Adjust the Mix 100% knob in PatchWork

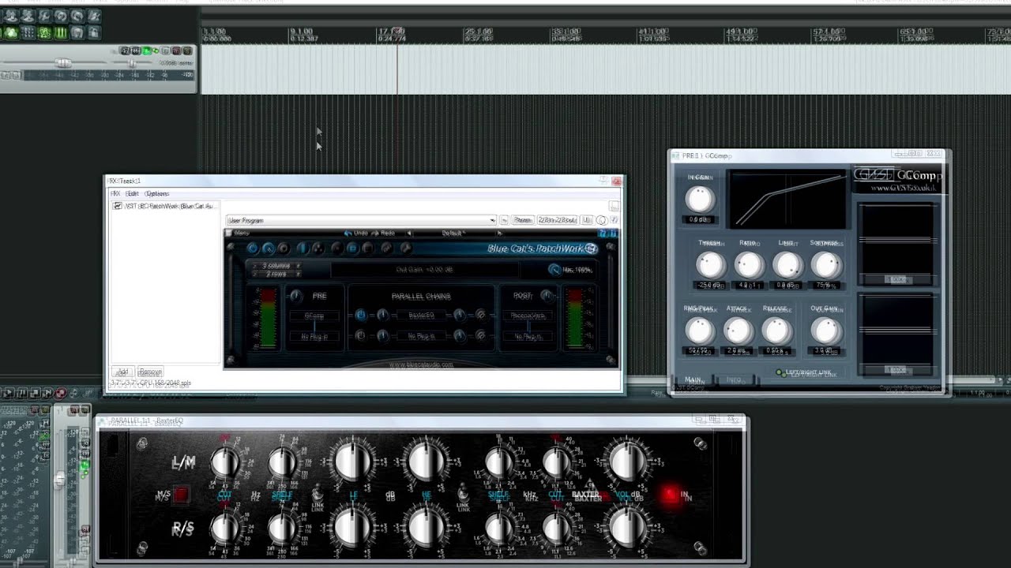[x=554, y=270]
